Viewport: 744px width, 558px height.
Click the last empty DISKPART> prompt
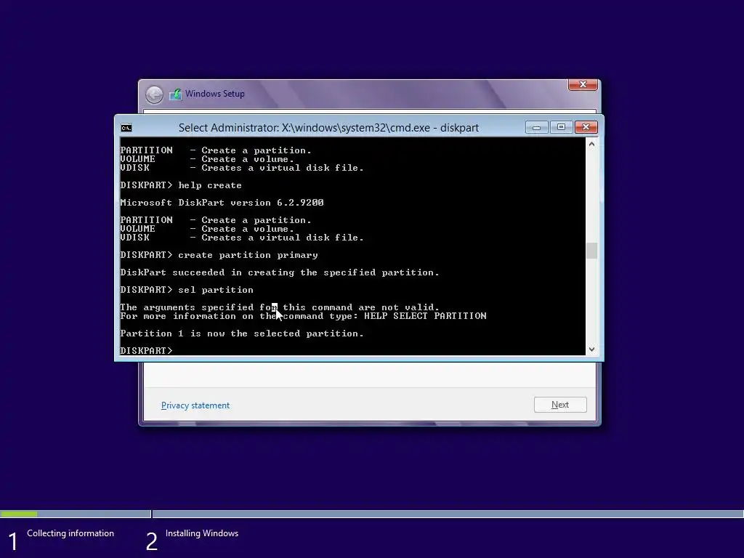[147, 351]
